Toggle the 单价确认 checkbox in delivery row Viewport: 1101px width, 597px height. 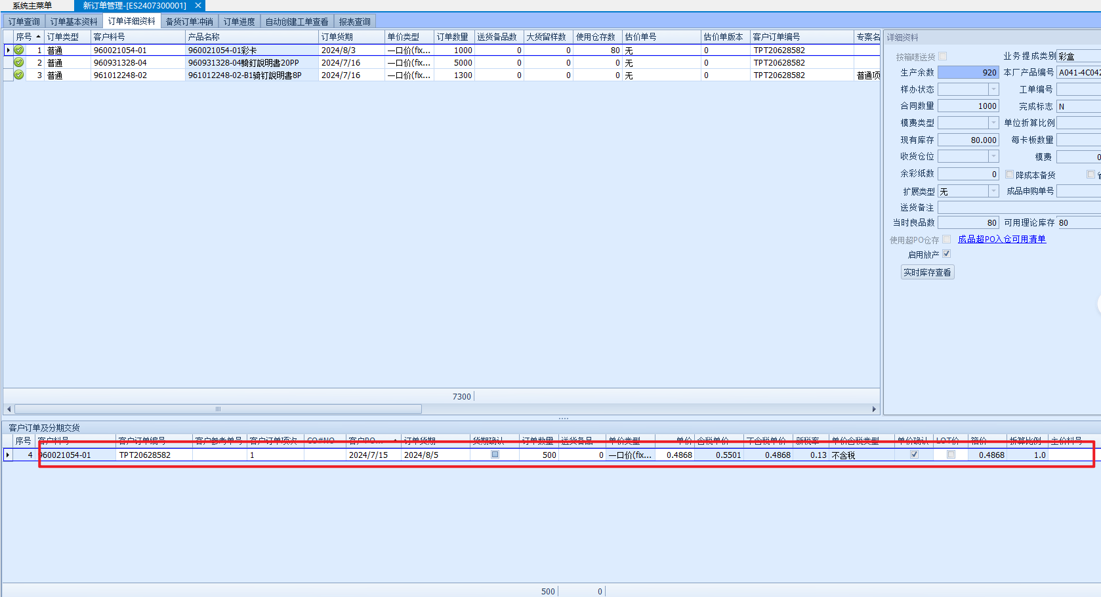914,454
